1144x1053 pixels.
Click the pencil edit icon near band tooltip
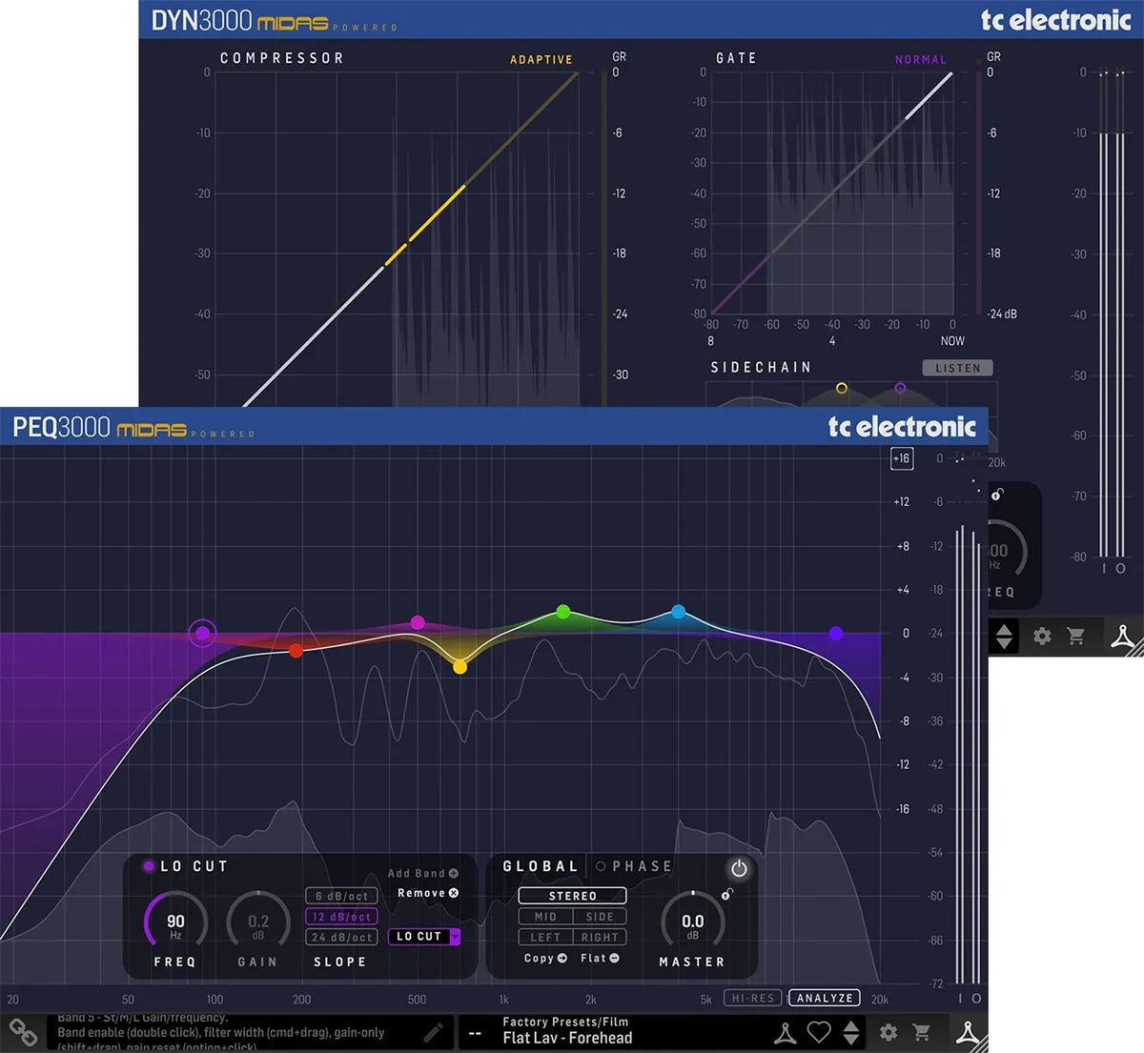point(434,1034)
